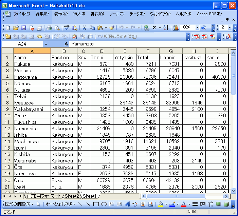Run the spell check tool

click(x=67, y=28)
